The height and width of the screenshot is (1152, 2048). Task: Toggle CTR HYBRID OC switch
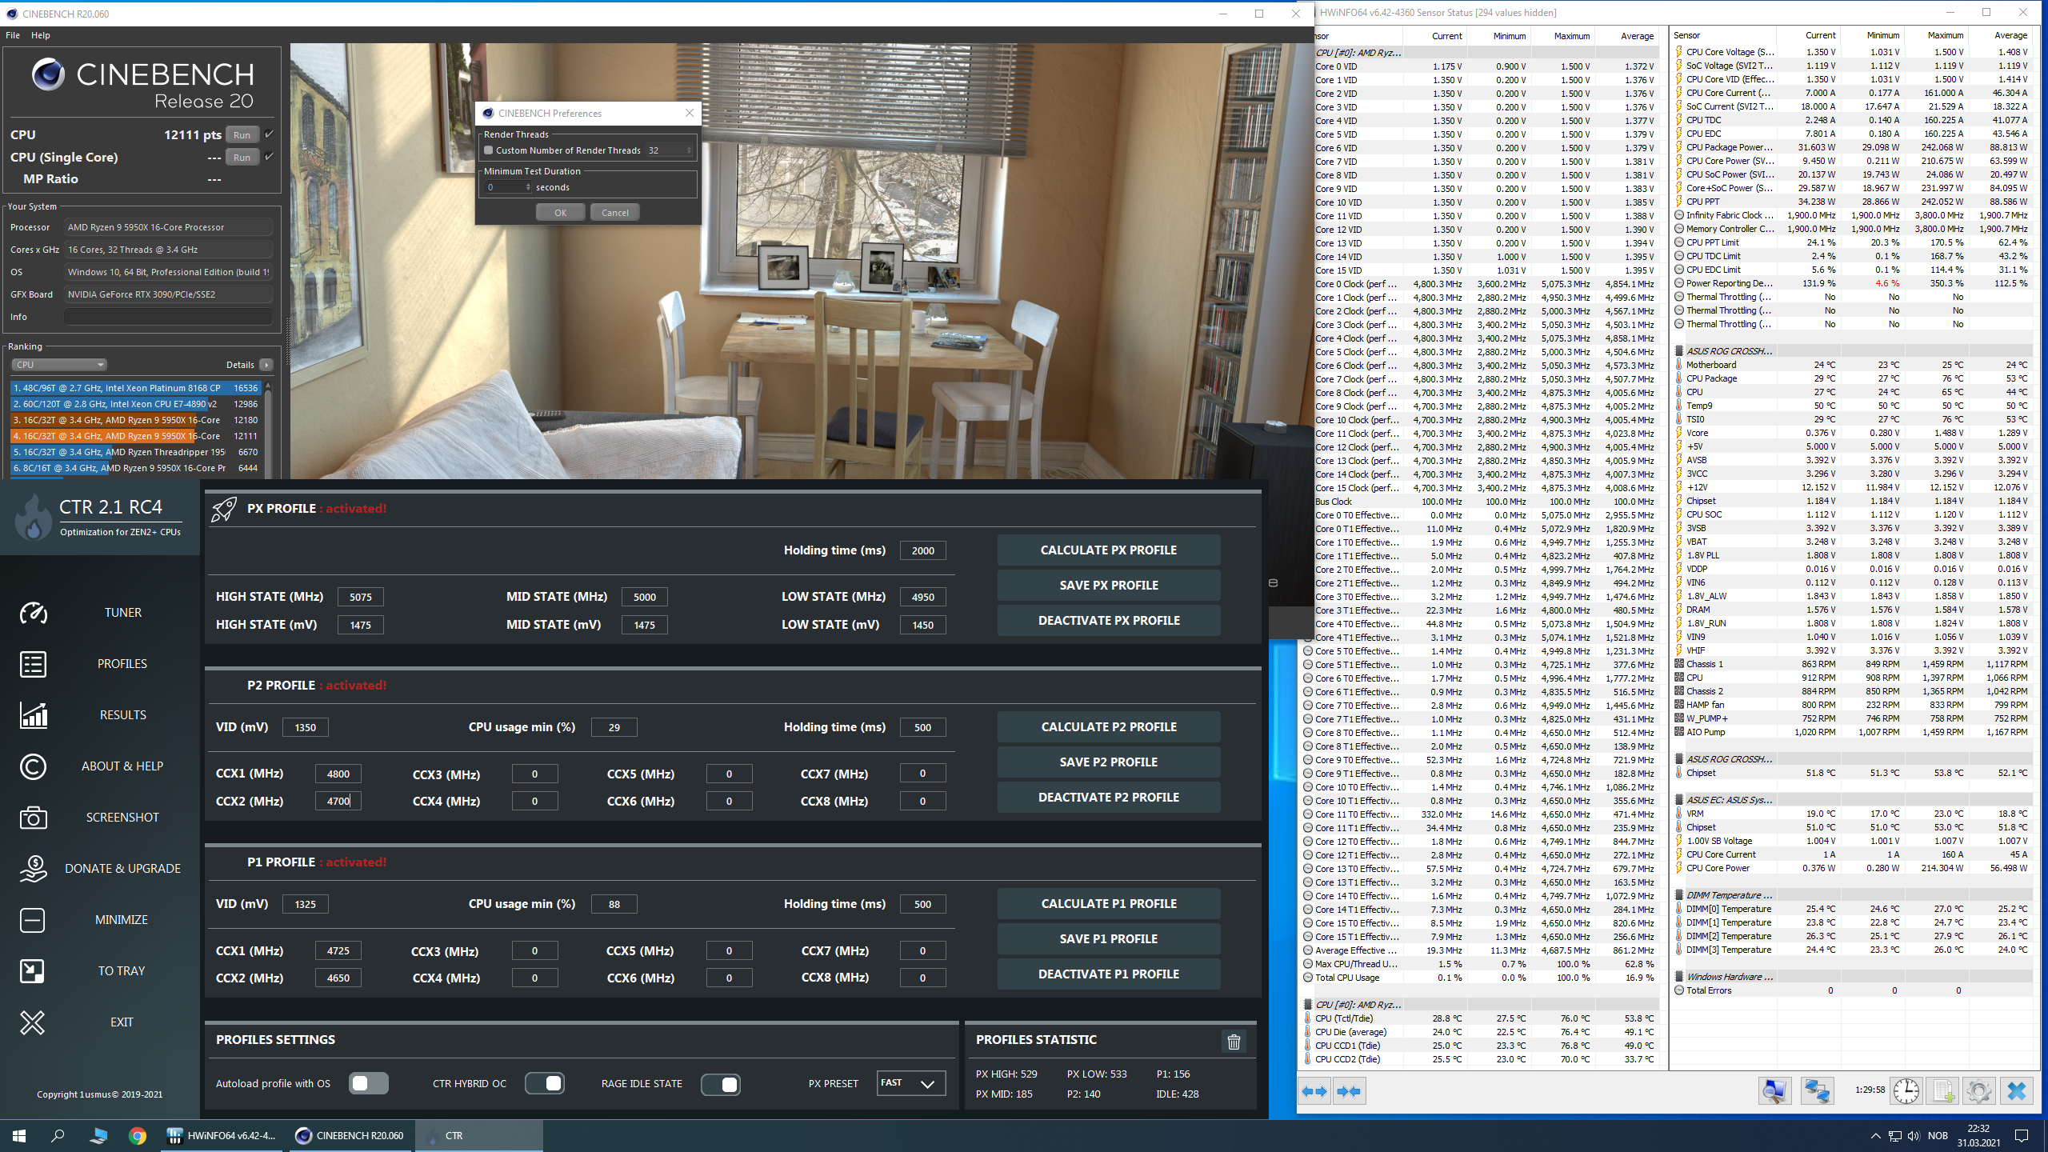545,1083
